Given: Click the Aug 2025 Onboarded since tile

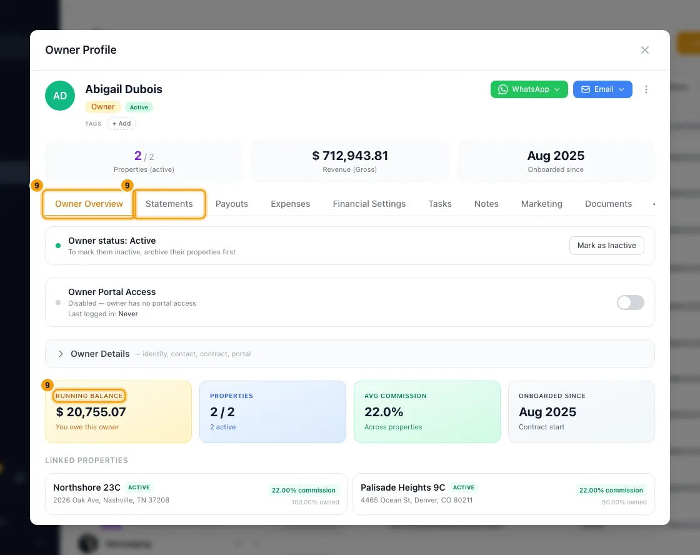Looking at the screenshot, I should [556, 162].
